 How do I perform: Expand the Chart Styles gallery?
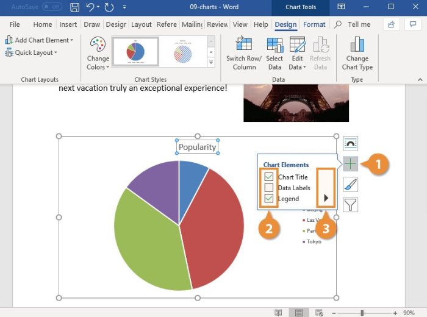211,63
